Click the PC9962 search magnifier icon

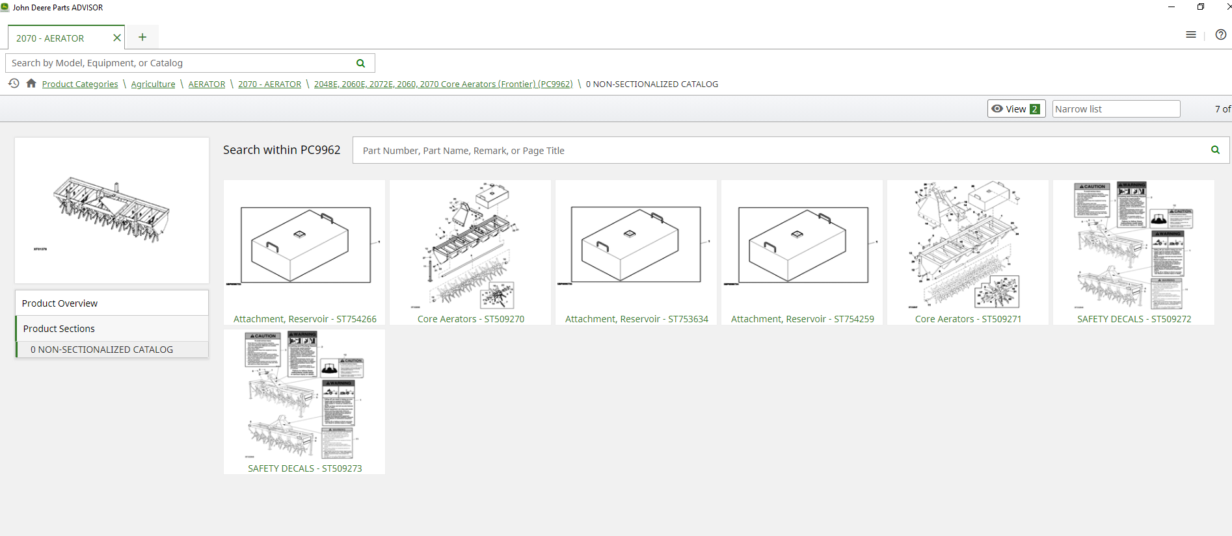tap(1215, 150)
